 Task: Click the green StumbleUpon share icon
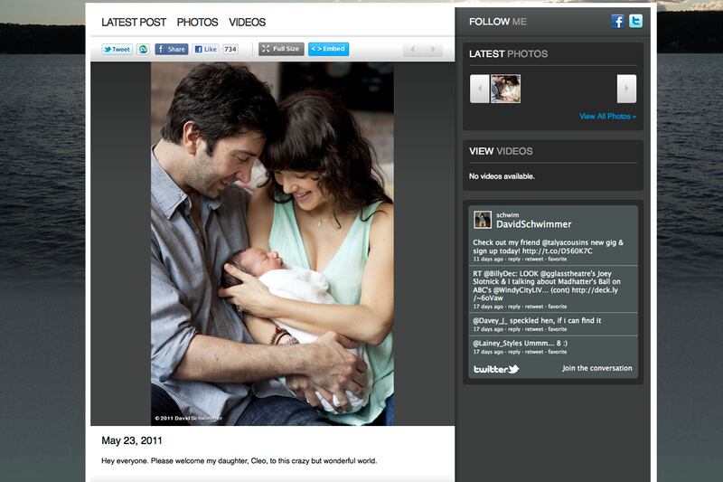point(143,49)
